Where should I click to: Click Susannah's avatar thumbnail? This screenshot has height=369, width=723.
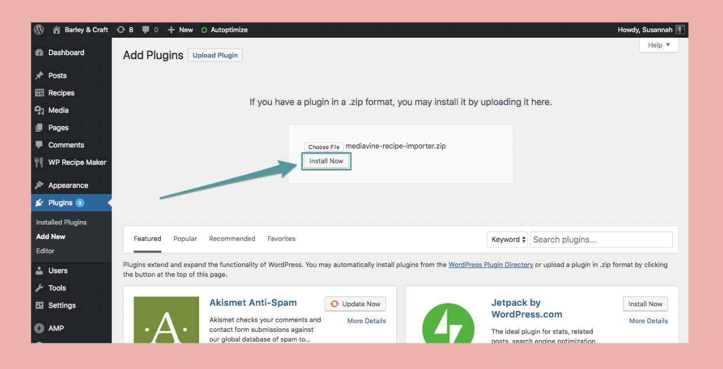click(680, 30)
